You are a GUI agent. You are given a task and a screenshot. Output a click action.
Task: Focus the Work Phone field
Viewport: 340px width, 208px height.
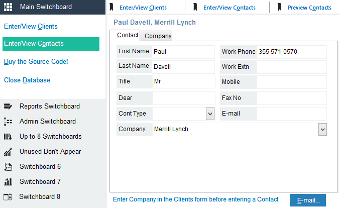point(291,52)
